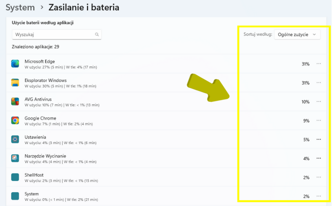Click the System app icon

15,196
